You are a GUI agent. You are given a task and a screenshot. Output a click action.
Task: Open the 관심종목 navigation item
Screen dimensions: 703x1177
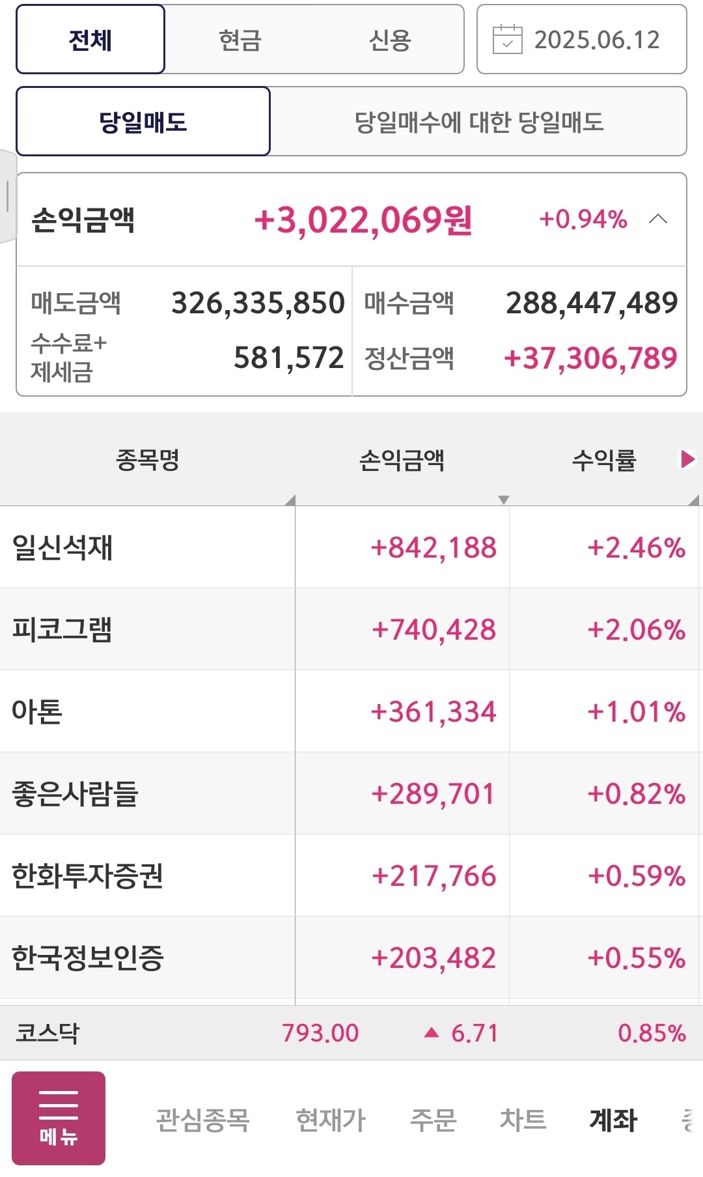click(202, 1120)
